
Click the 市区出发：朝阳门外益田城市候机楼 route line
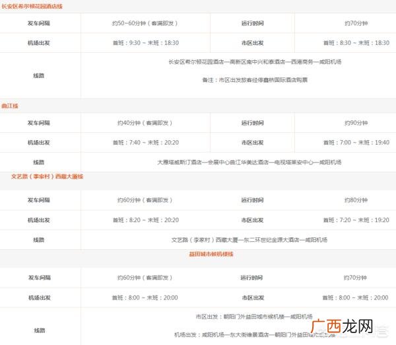254,317
